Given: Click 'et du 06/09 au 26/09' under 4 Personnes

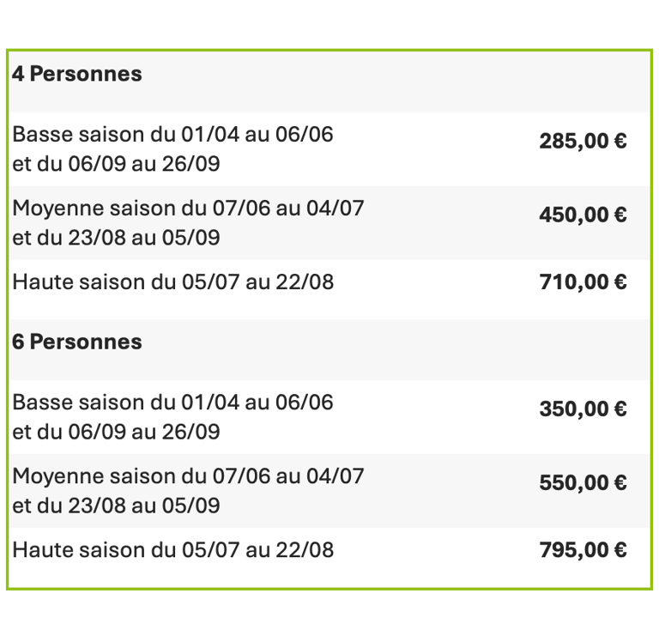Looking at the screenshot, I should pyautogui.click(x=116, y=164).
